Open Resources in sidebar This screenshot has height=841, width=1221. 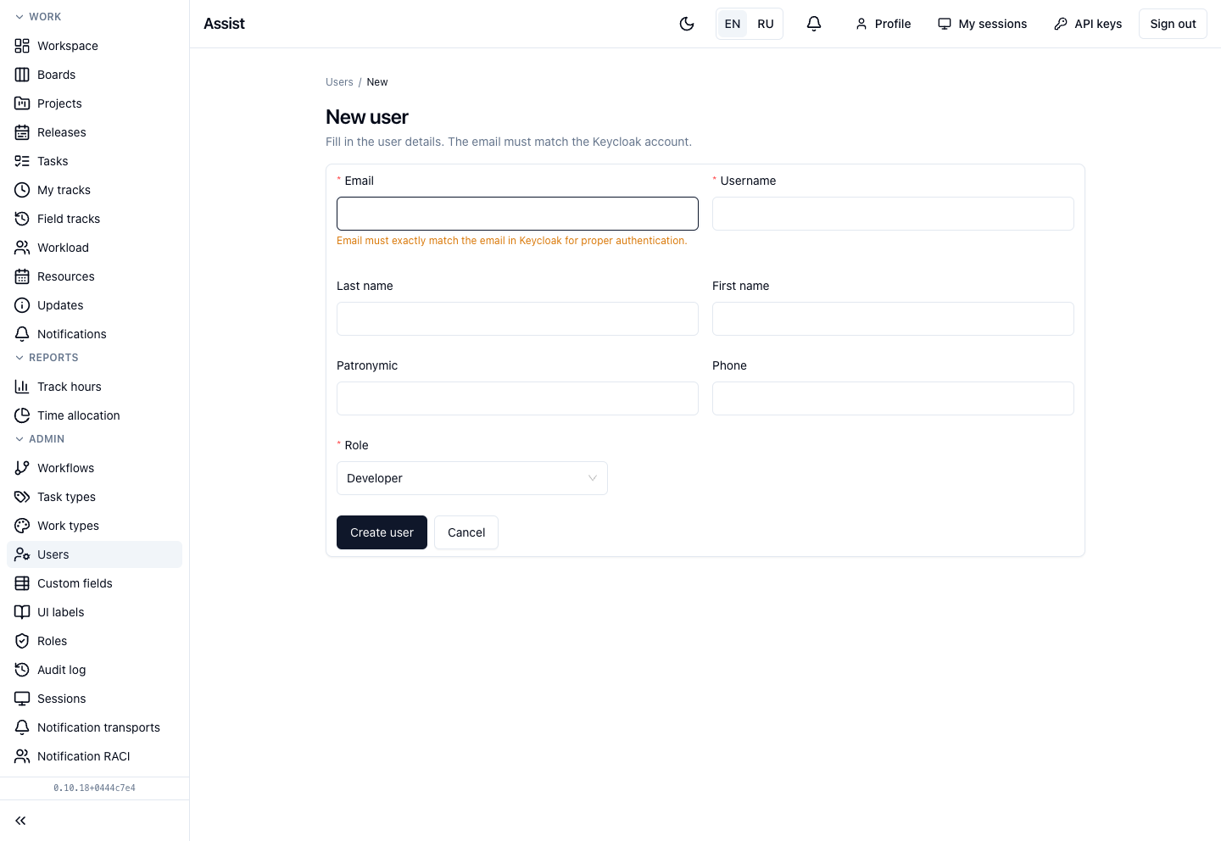94,276
